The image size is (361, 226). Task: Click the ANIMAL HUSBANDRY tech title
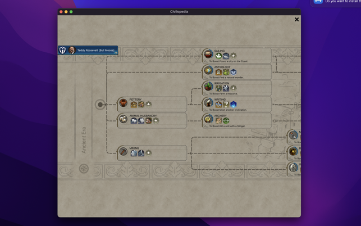[143, 116]
